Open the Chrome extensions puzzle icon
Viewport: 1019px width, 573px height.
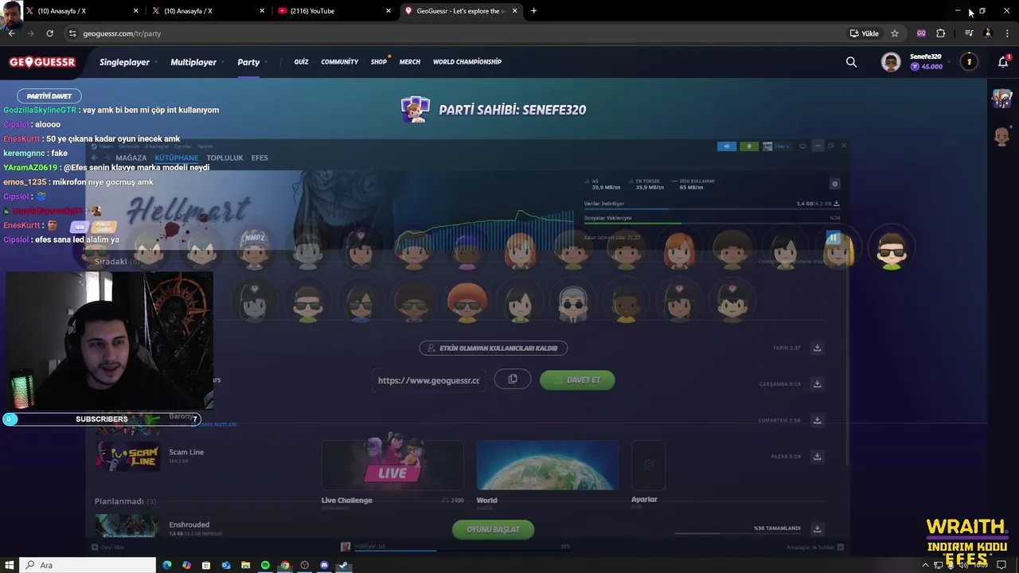point(941,33)
